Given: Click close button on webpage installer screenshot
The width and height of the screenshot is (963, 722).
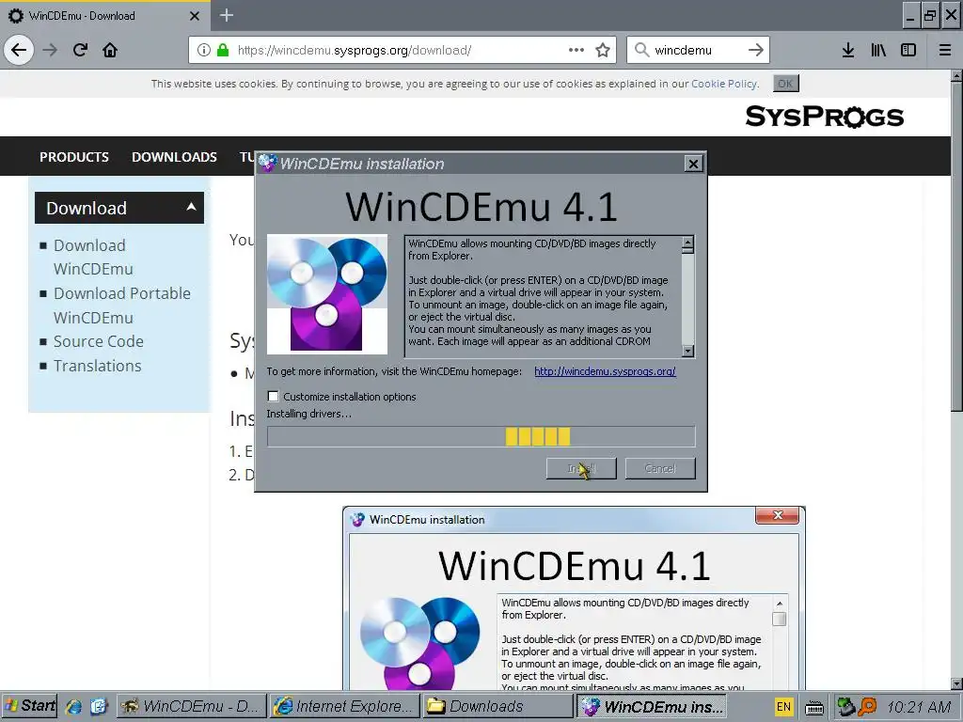Looking at the screenshot, I should 777,515.
